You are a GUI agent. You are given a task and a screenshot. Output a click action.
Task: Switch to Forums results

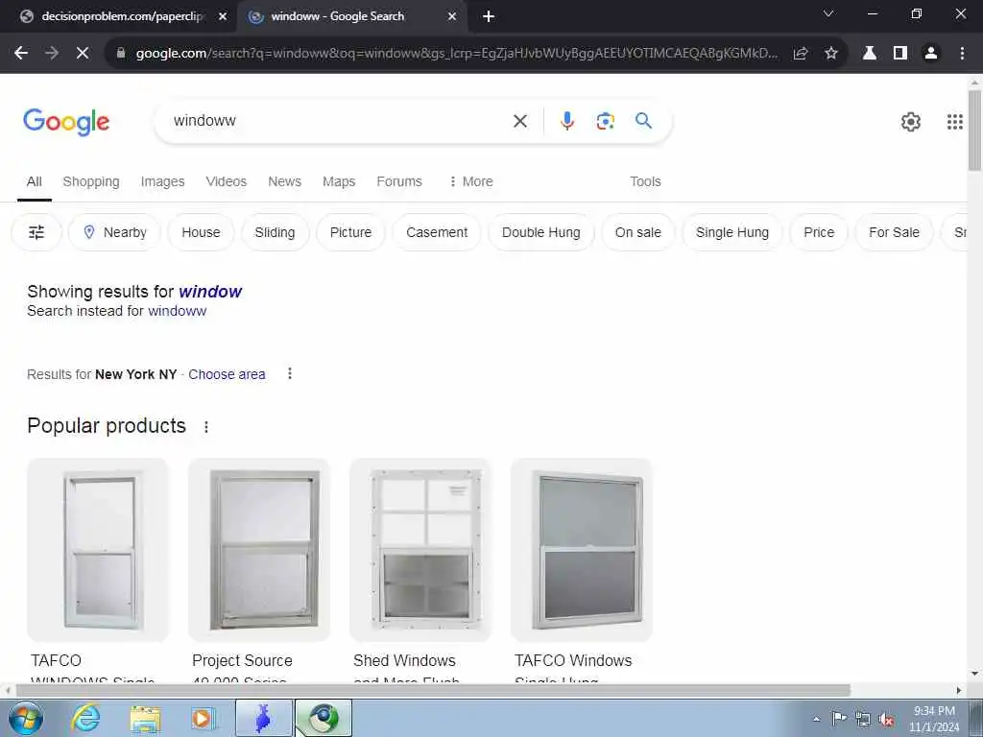399,181
